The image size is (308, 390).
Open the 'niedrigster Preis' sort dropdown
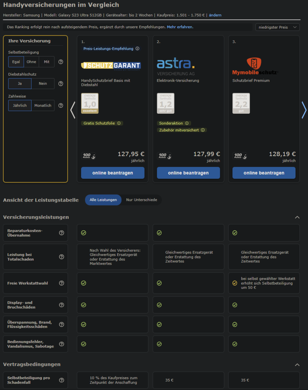[x=277, y=27]
